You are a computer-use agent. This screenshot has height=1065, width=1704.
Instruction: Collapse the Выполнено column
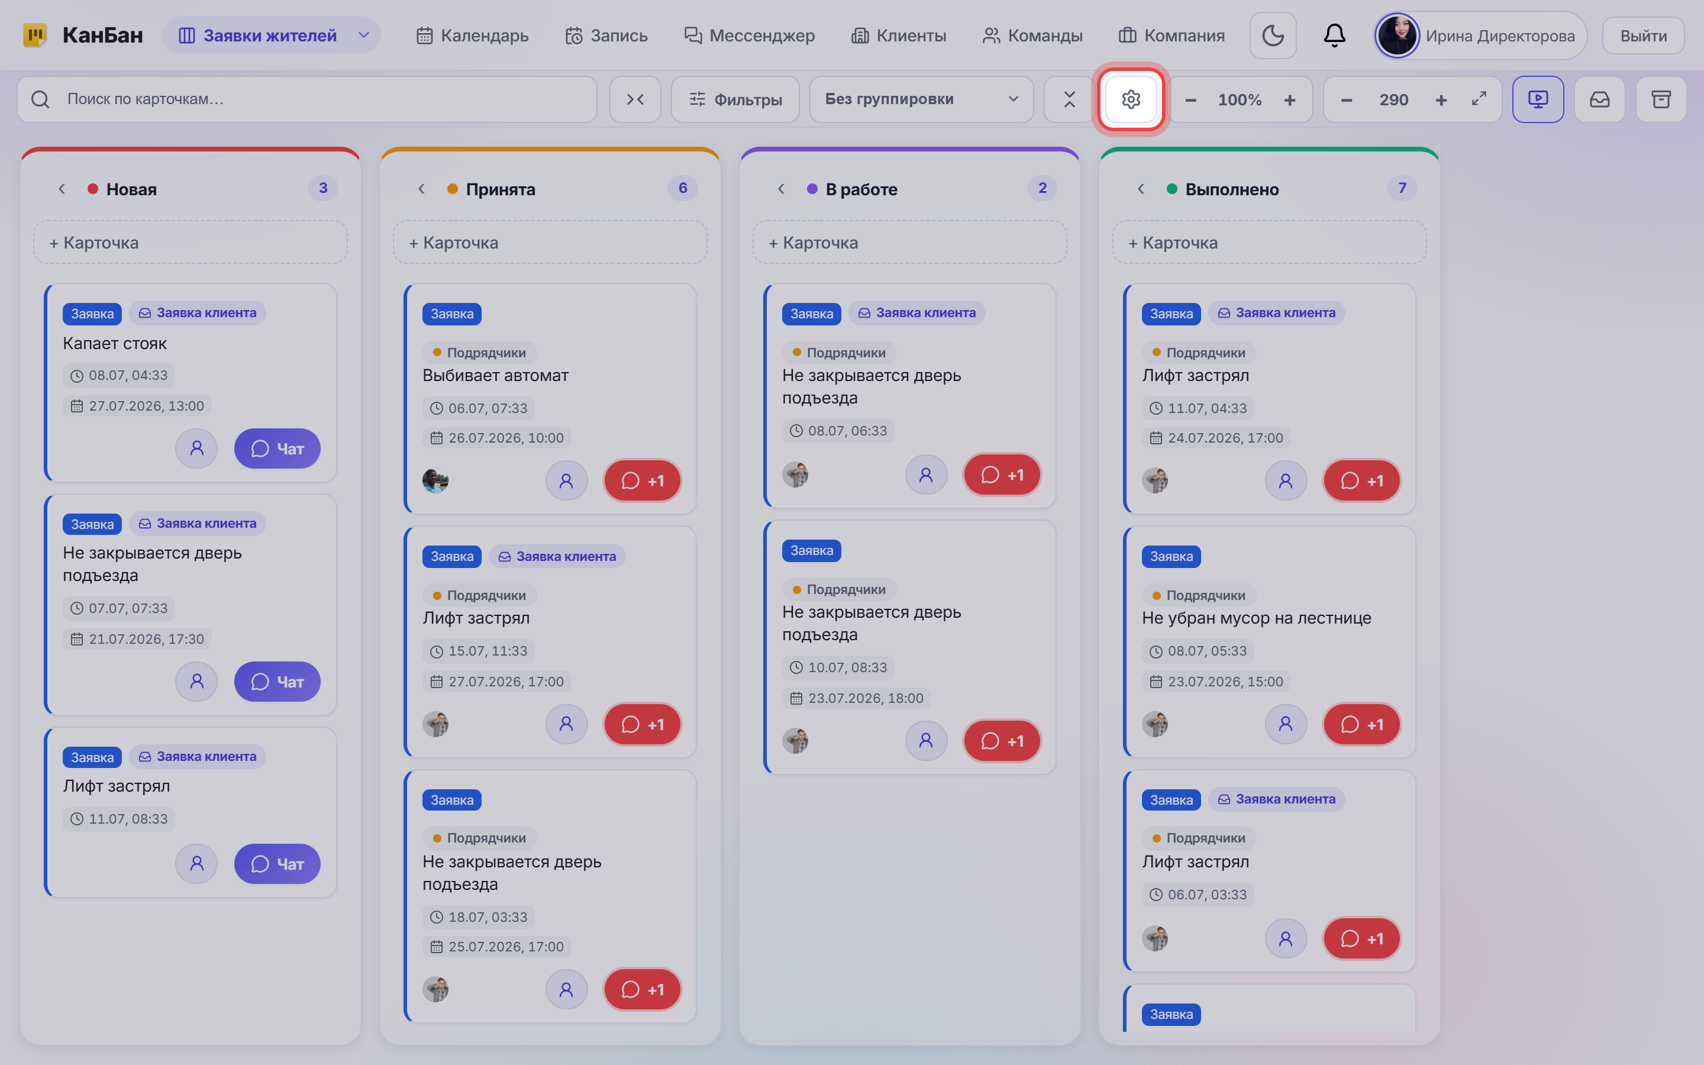pos(1141,189)
